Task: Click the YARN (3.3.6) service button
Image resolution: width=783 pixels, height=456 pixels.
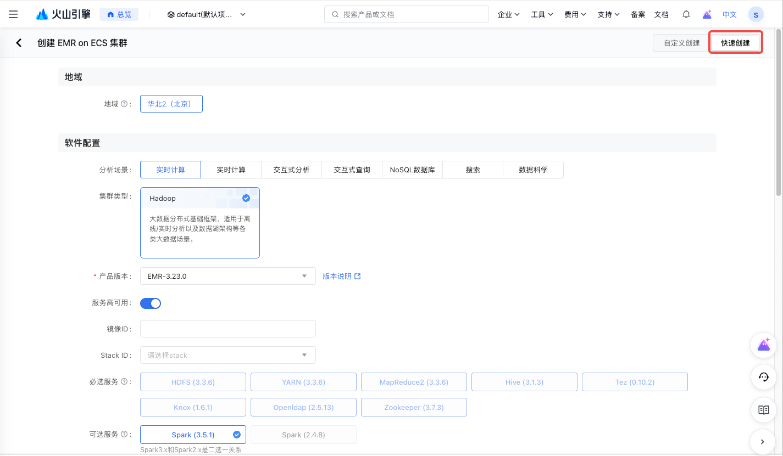Action: (303, 382)
